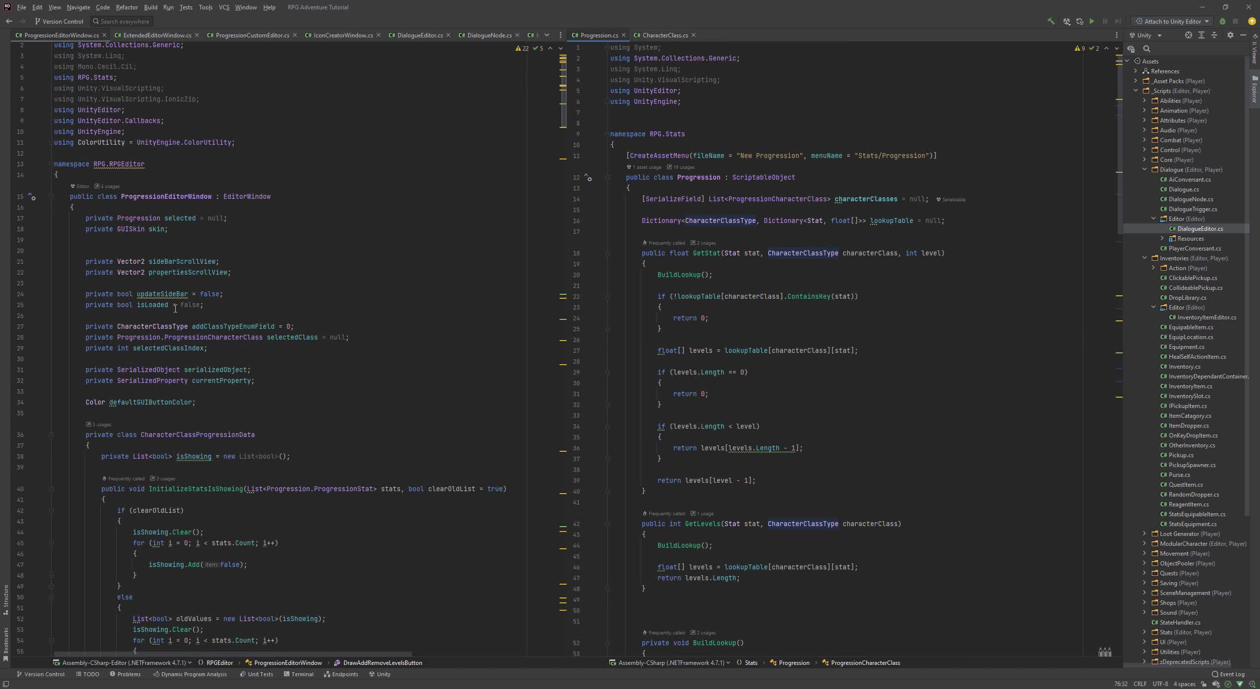Run the project with the play icon
Viewport: 1260px width, 689px height.
1092,22
